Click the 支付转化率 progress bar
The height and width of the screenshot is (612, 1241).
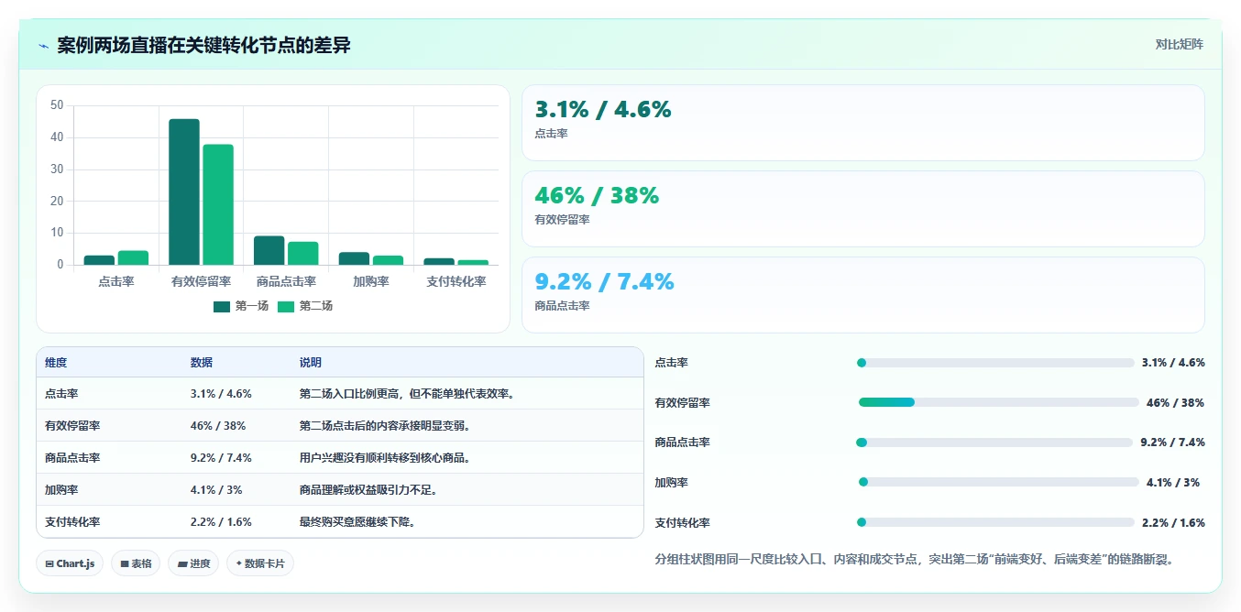(995, 522)
